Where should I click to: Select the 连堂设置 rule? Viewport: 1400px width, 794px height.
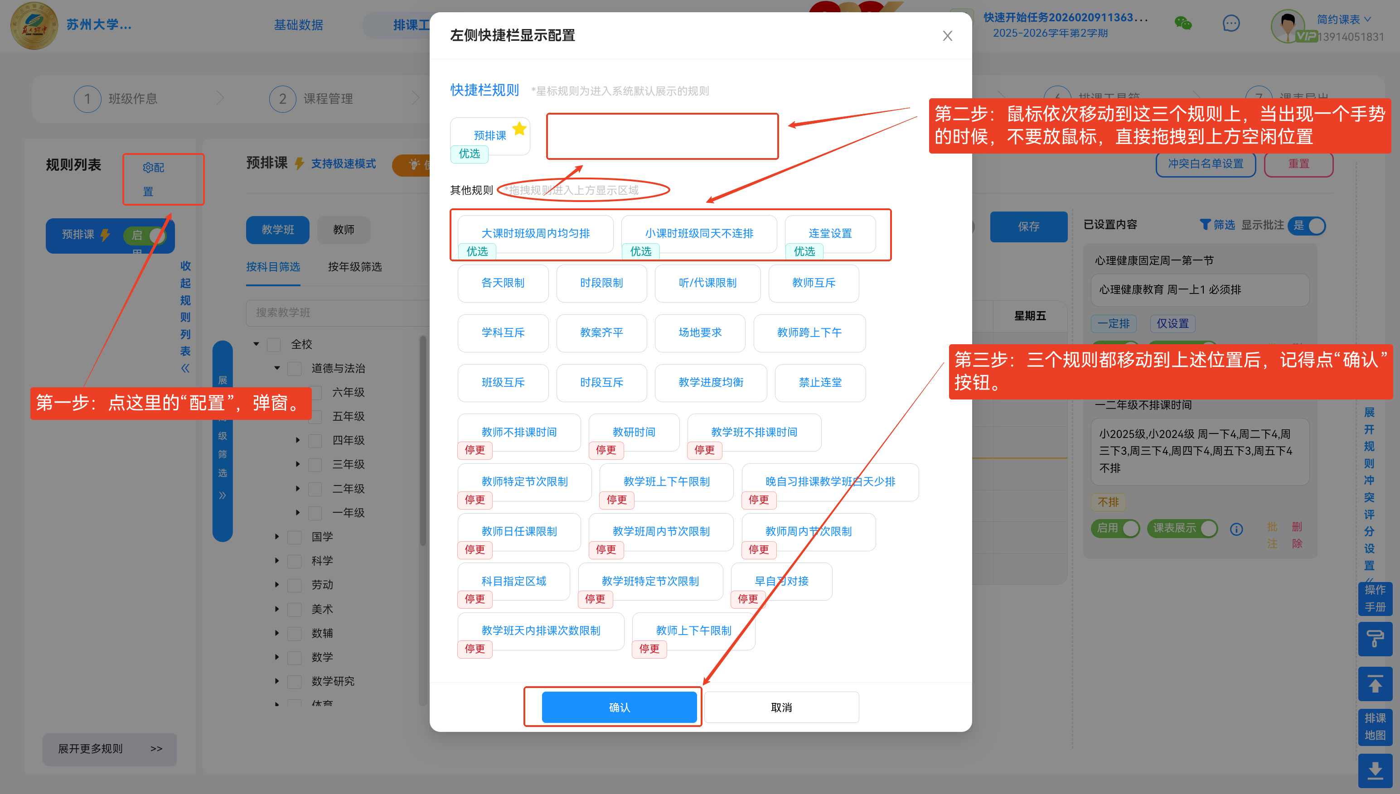click(x=830, y=234)
